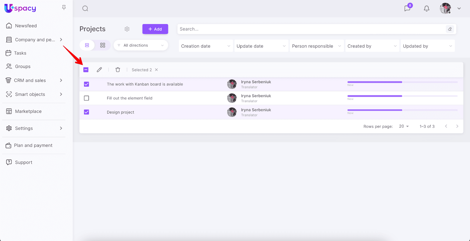The width and height of the screenshot is (470, 241).
Task: Open the All directions dropdown
Action: point(141,45)
